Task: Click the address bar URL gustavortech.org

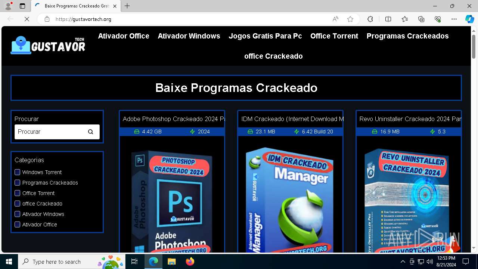Action: click(83, 19)
